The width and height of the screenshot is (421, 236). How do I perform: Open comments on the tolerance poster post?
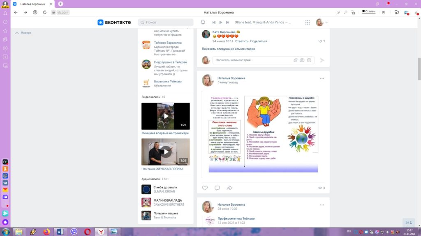click(x=217, y=188)
